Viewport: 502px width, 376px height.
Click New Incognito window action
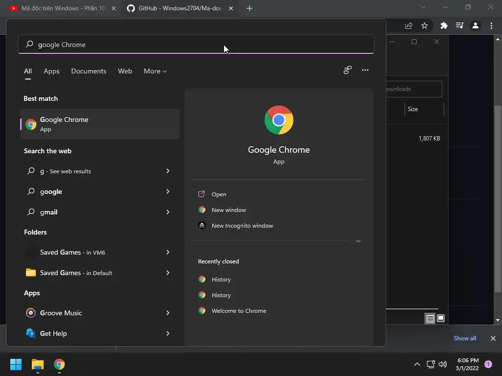pyautogui.click(x=242, y=225)
